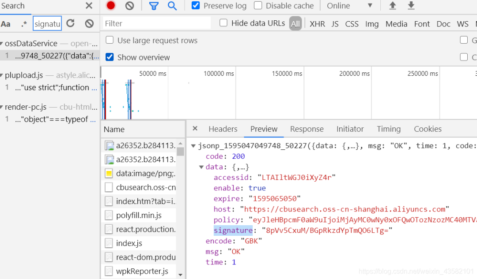The height and width of the screenshot is (279, 477).
Task: Filter requests by CSS
Action: [352, 24]
